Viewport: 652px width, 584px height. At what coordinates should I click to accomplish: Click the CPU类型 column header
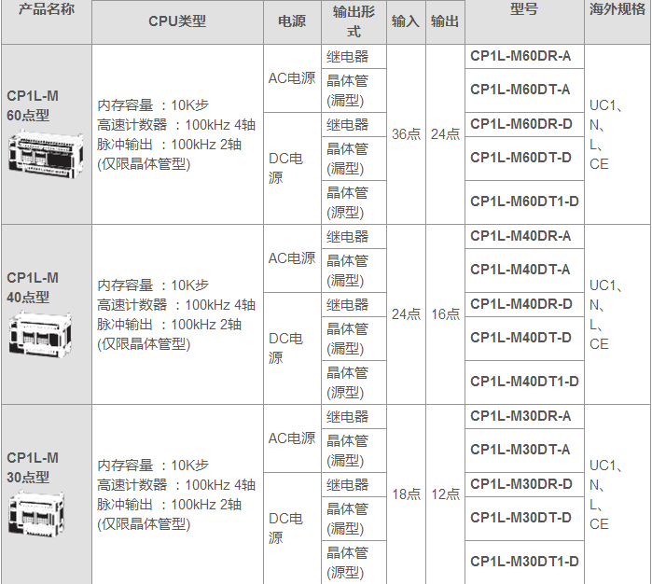pyautogui.click(x=178, y=21)
